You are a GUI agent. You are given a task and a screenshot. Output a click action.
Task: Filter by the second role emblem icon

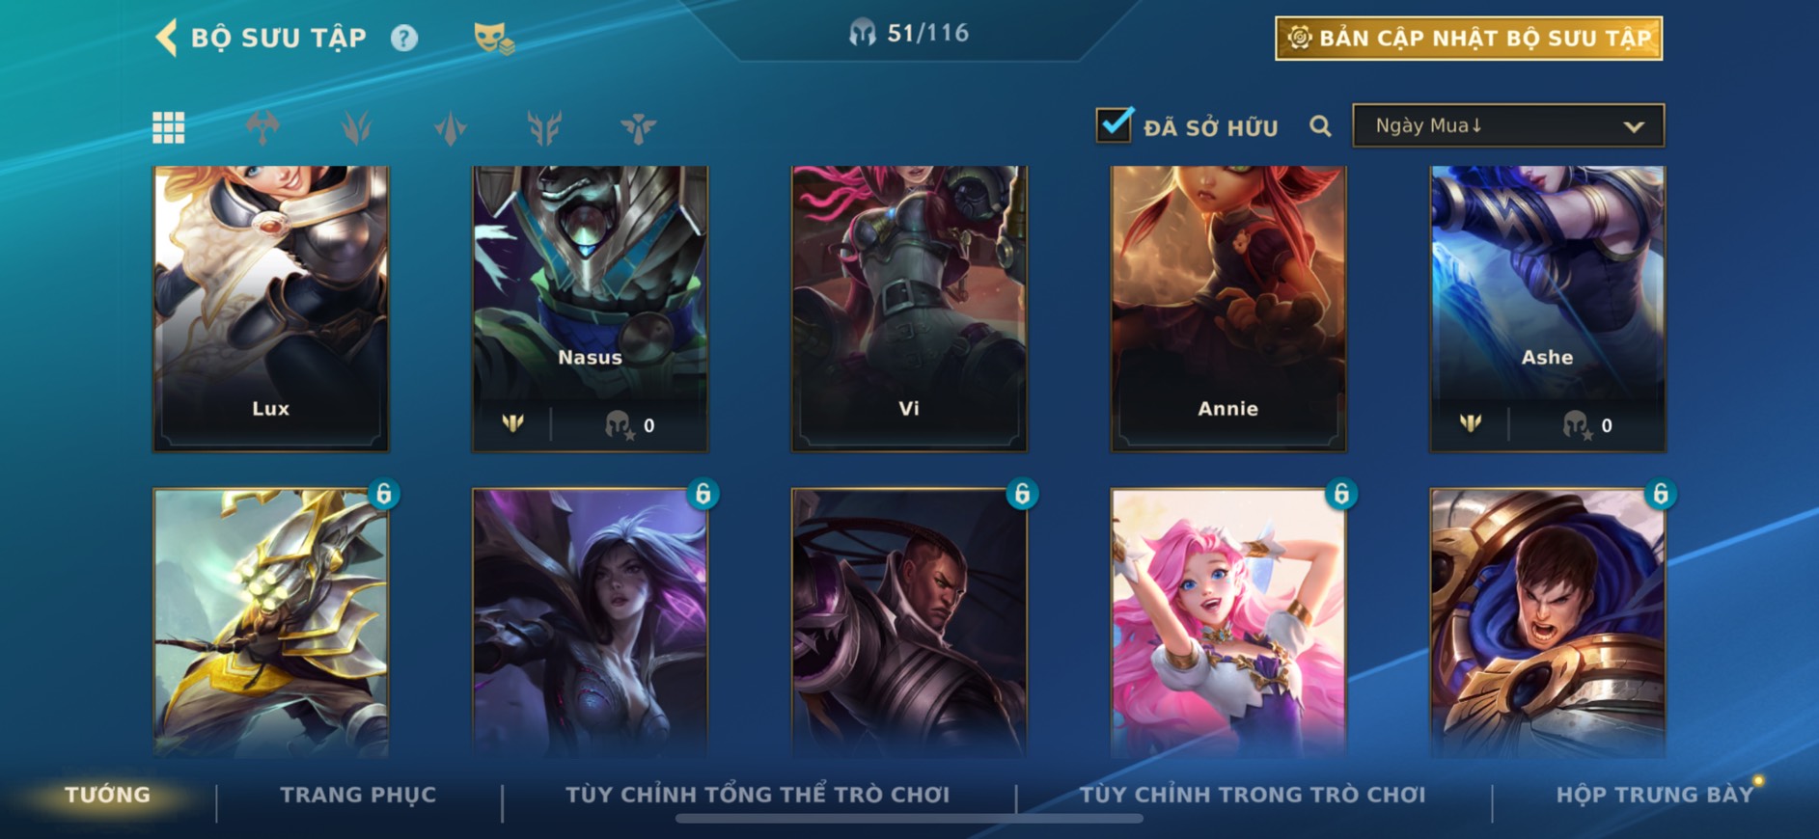tap(356, 127)
